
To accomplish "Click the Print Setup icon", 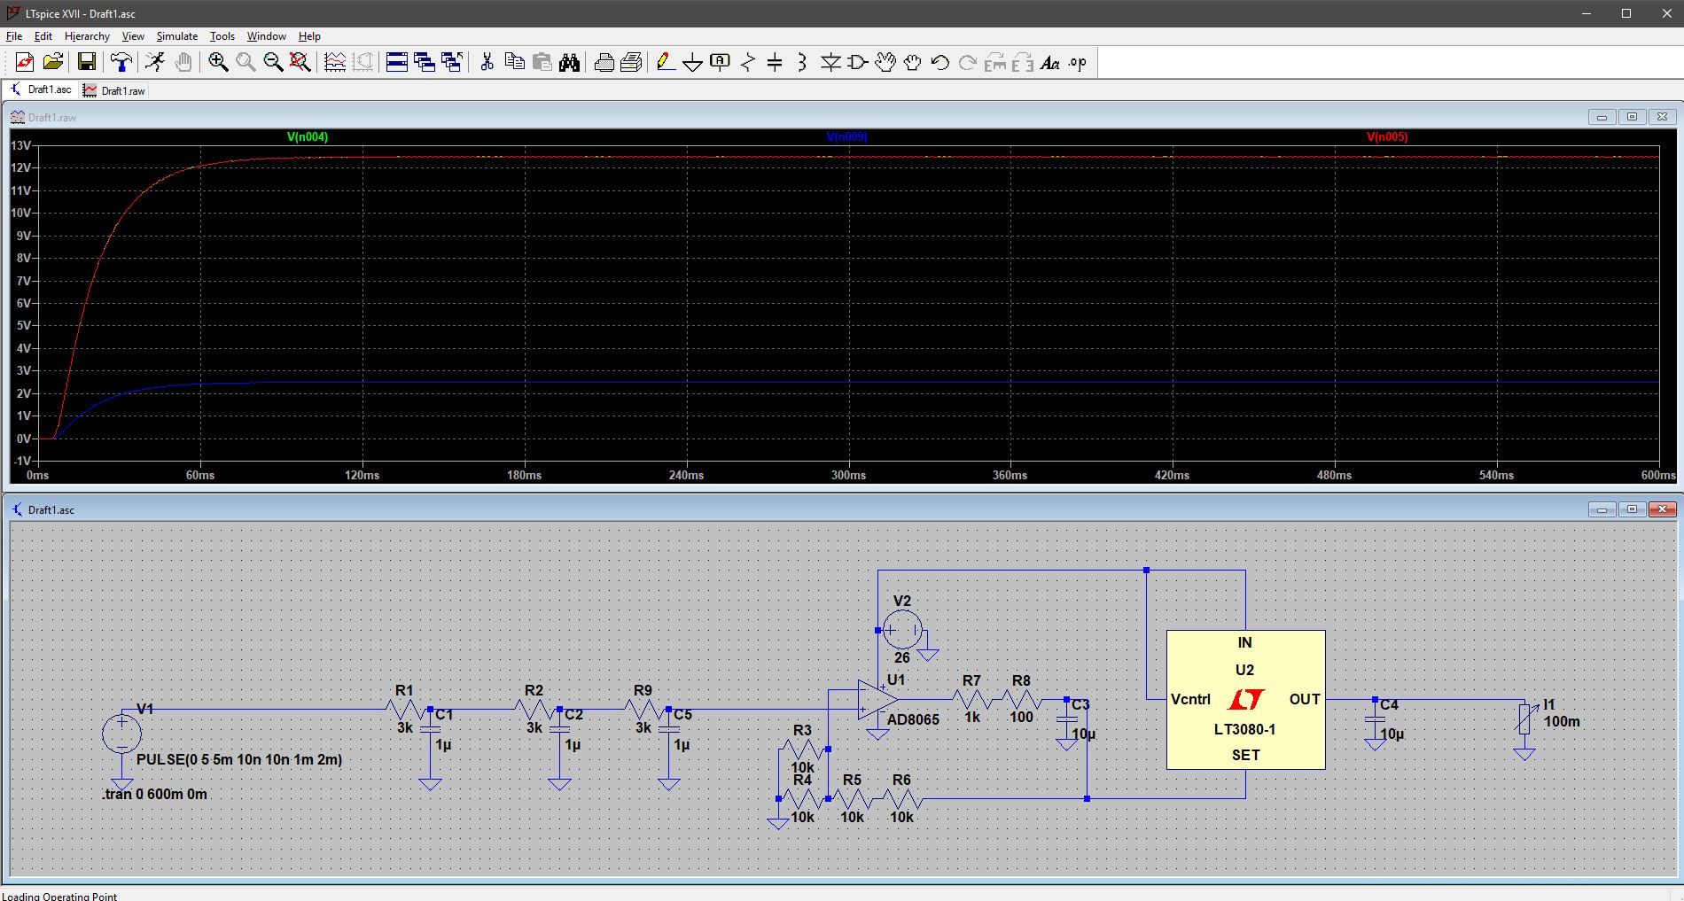I will 632,62.
